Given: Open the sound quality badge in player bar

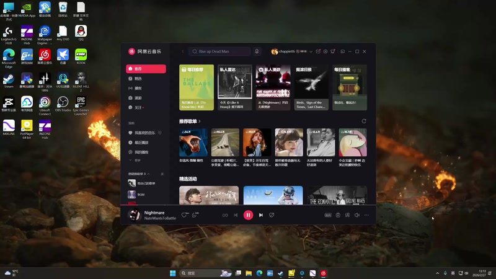Looking at the screenshot, I should 328,215.
